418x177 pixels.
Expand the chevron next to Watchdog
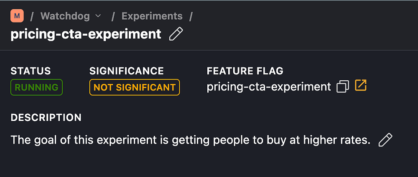(98, 16)
